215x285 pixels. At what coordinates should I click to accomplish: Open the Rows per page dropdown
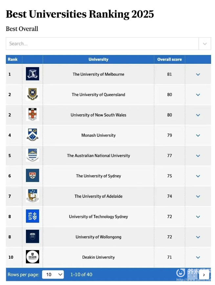click(x=53, y=274)
